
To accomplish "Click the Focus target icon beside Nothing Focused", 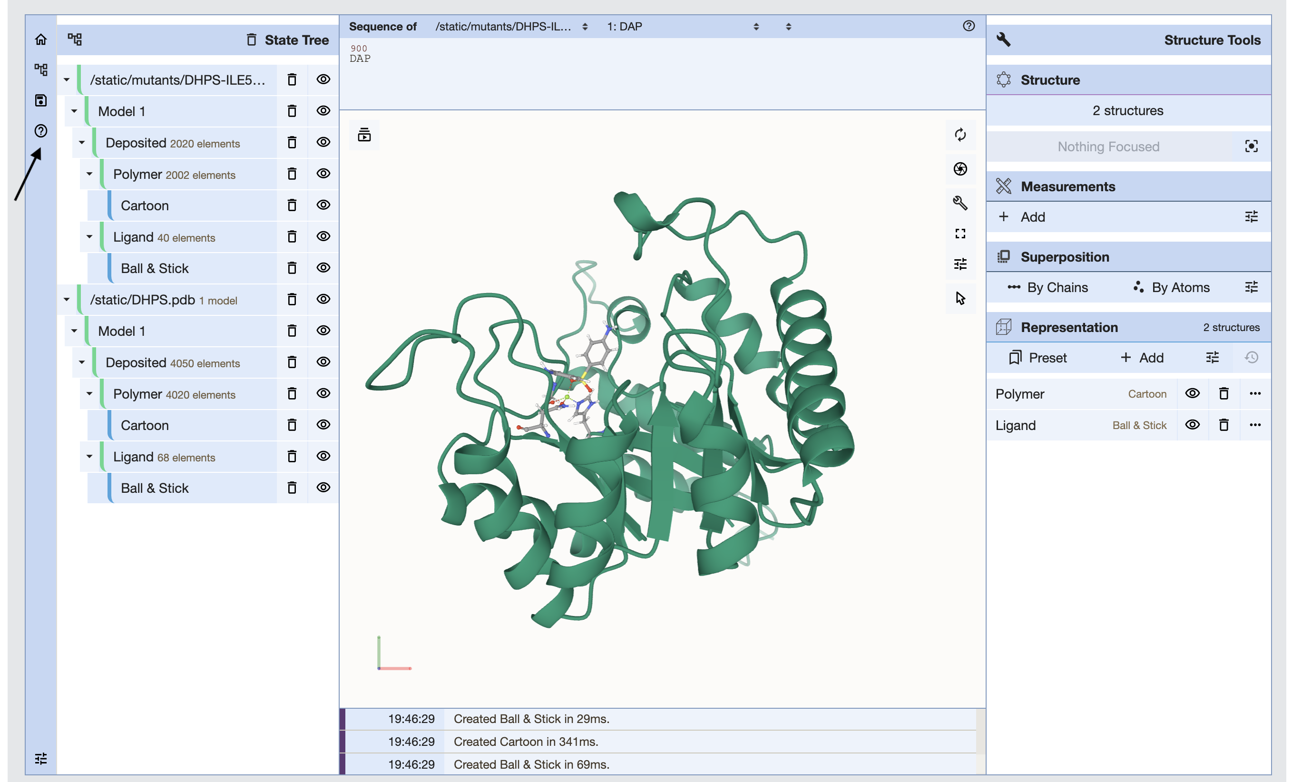I will coord(1252,147).
